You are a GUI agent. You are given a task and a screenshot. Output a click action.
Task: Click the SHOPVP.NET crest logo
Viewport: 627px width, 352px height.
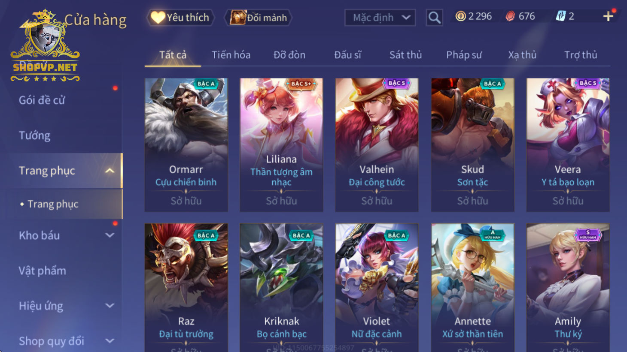point(45,46)
